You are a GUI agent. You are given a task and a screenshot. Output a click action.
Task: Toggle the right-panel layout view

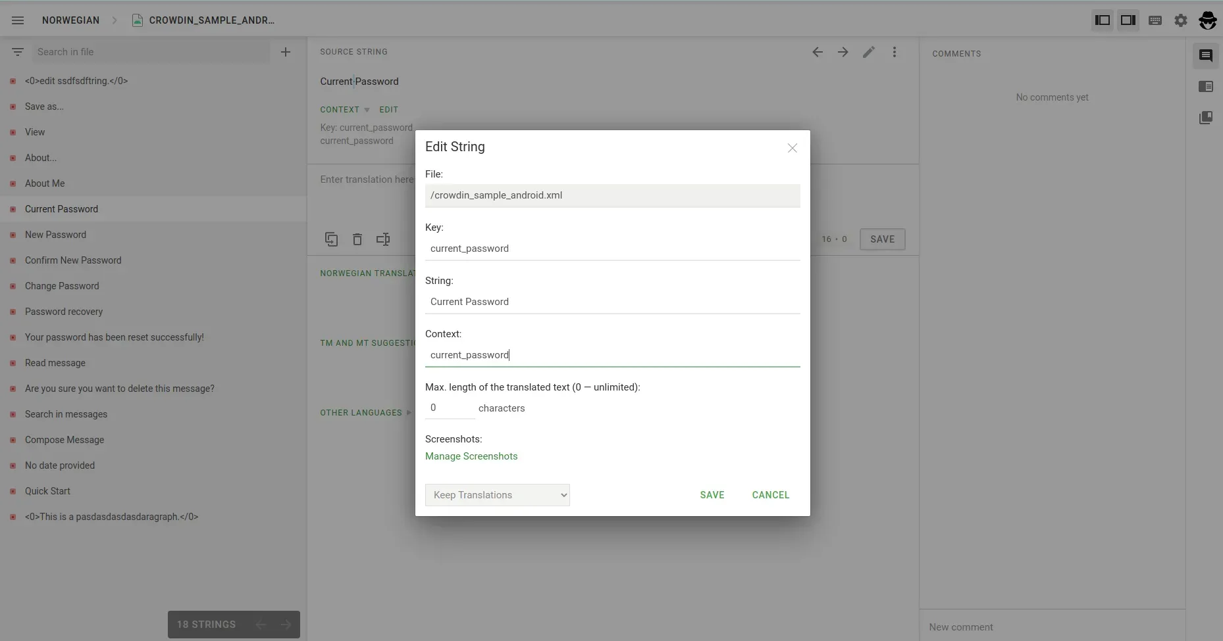(x=1128, y=20)
